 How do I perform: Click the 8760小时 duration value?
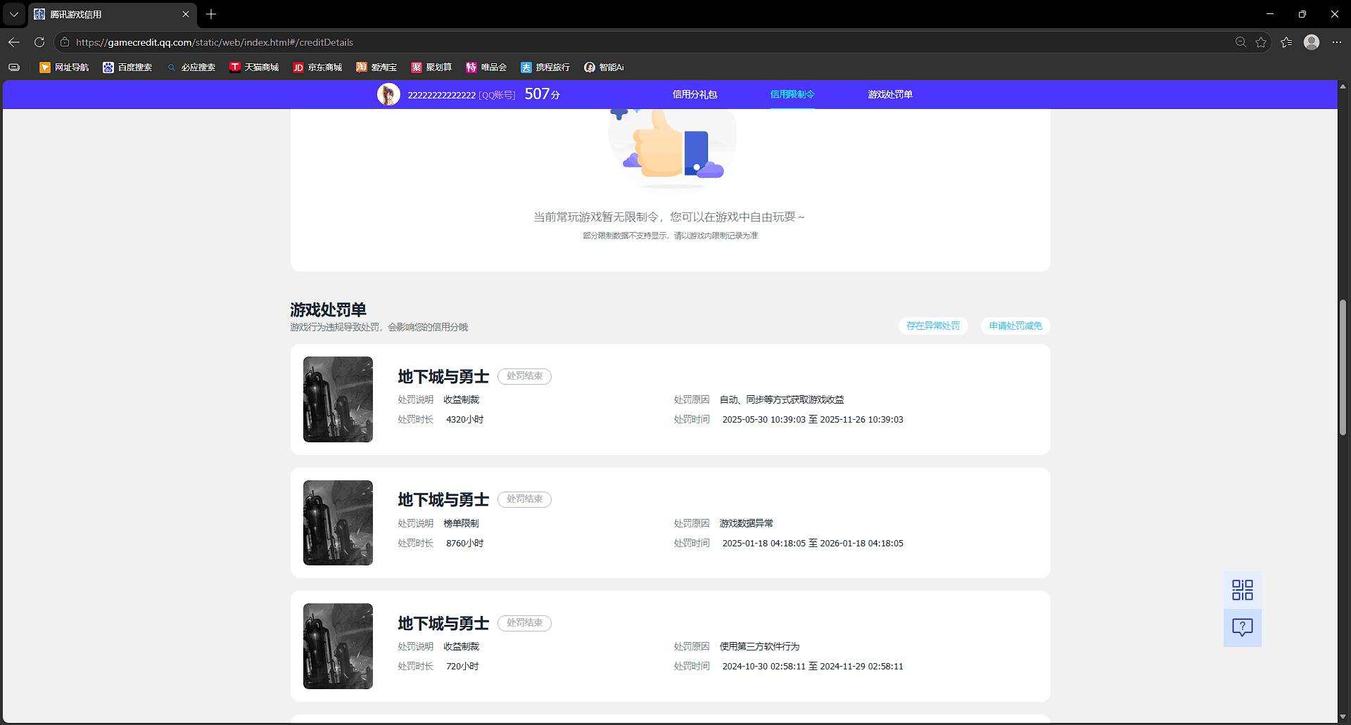pos(464,544)
